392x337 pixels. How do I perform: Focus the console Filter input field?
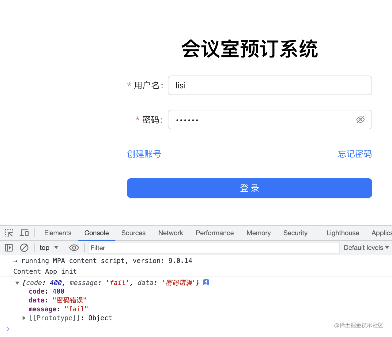214,248
